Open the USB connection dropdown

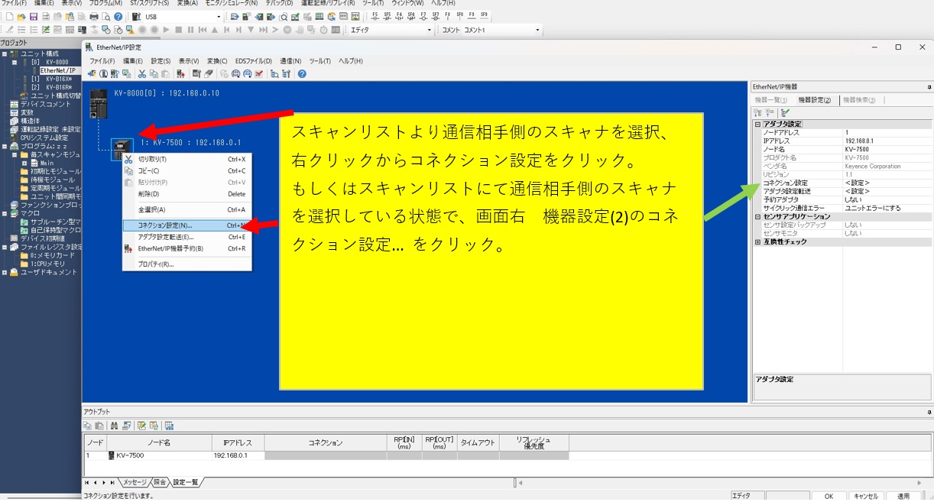(x=218, y=17)
